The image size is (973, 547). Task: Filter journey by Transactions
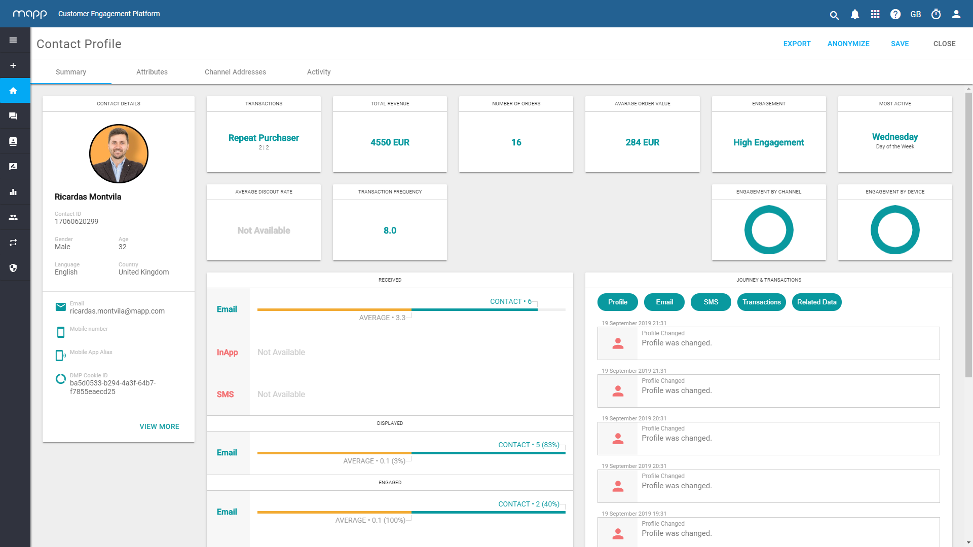[x=762, y=302]
